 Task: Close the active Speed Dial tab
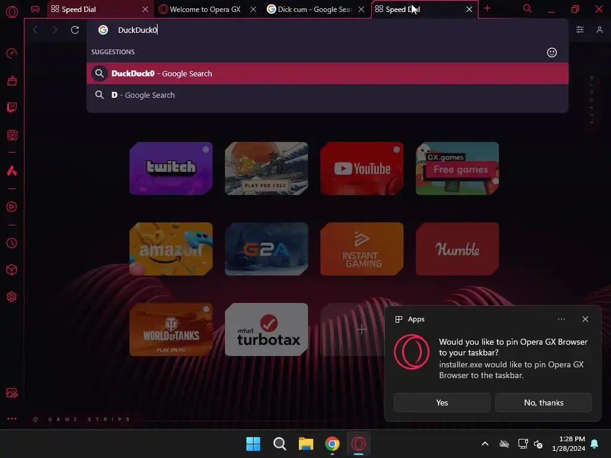click(x=469, y=9)
